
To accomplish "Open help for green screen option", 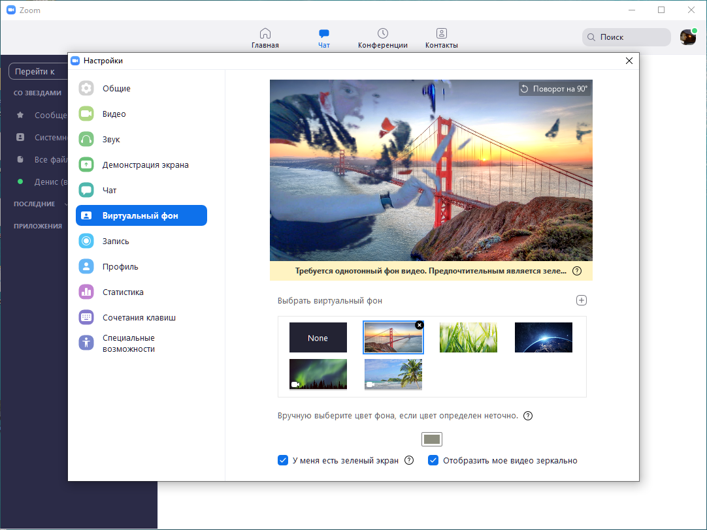I will [x=409, y=460].
